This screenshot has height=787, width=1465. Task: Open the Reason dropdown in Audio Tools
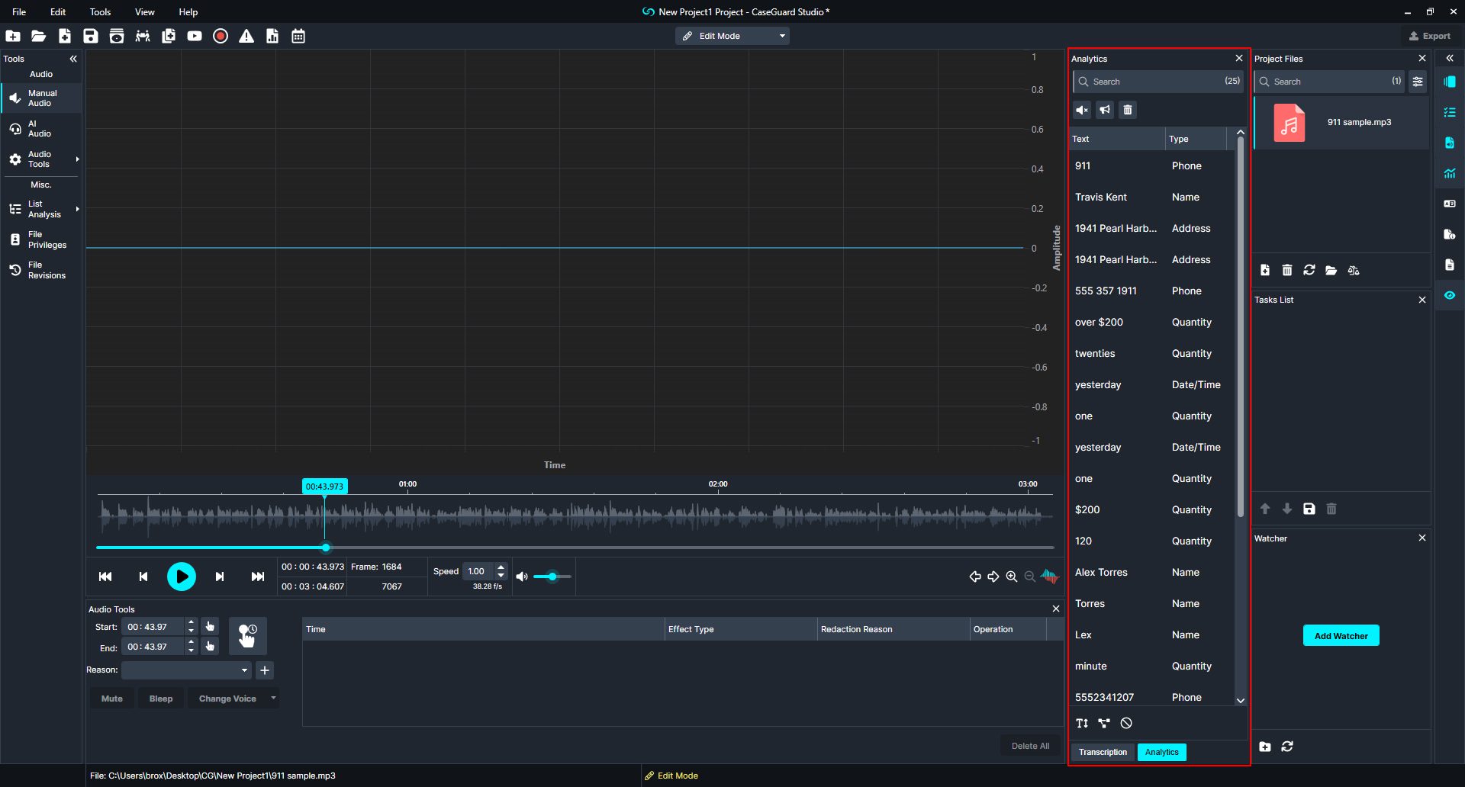click(x=186, y=670)
